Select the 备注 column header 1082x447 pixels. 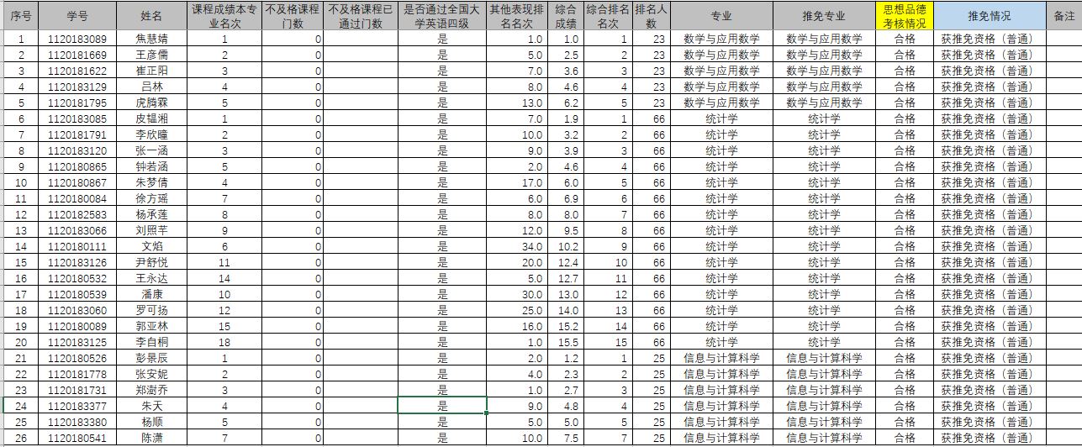[1064, 16]
